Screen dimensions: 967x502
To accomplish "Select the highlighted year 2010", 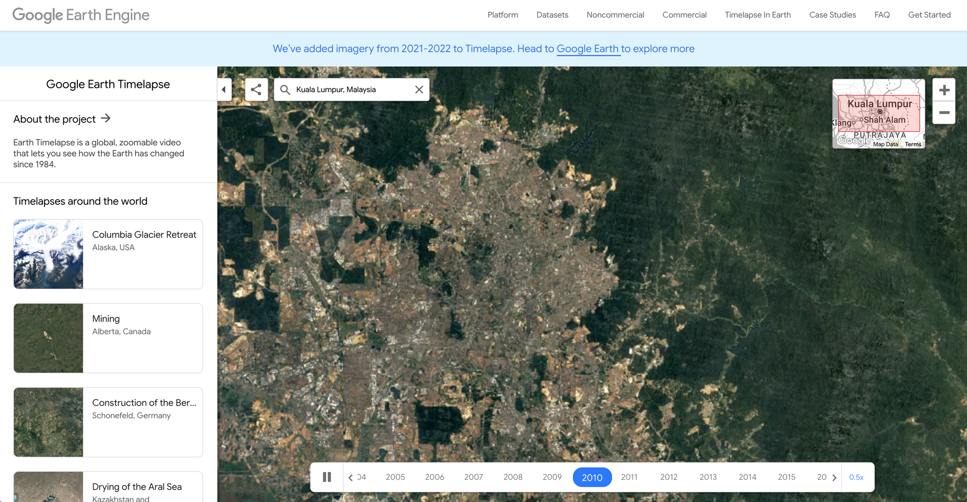I will [x=592, y=477].
